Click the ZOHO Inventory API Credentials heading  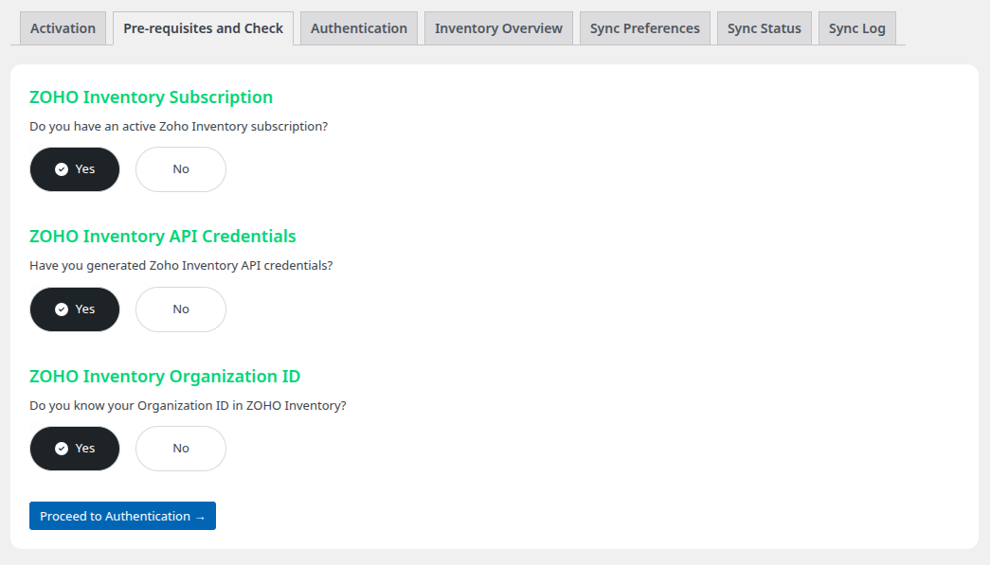coord(163,236)
